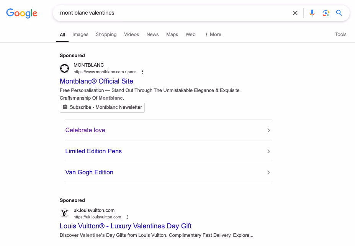The height and width of the screenshot is (246, 355).
Task: Click the clipboard icon in the Subscribe button
Action: [x=65, y=107]
